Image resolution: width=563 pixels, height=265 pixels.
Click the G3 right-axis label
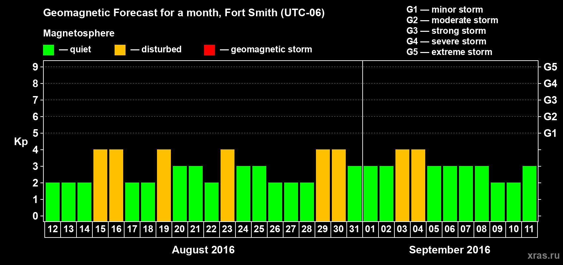[550, 100]
